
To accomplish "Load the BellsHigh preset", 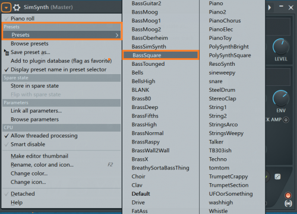I will click(143, 81).
